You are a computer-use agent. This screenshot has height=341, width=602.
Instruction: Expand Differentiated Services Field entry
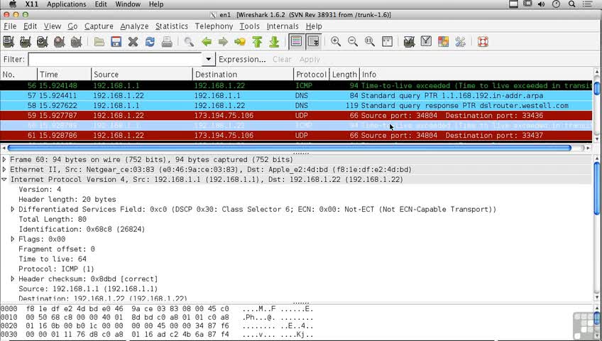click(x=13, y=210)
